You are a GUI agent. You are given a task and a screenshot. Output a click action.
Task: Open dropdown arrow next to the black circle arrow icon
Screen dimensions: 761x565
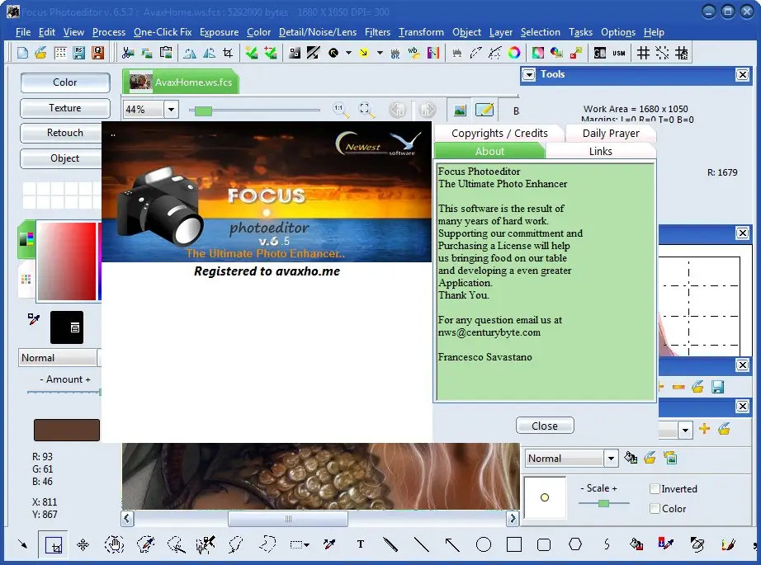tap(348, 53)
